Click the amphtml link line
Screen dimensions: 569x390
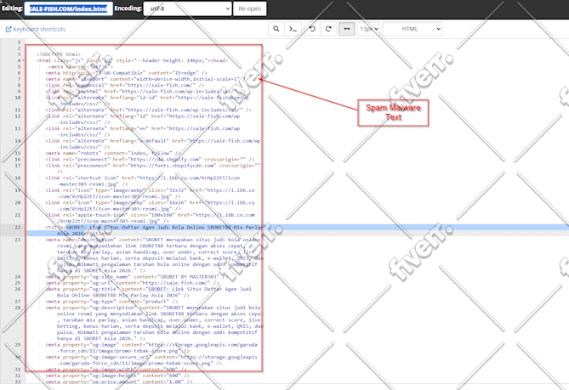pos(145,91)
